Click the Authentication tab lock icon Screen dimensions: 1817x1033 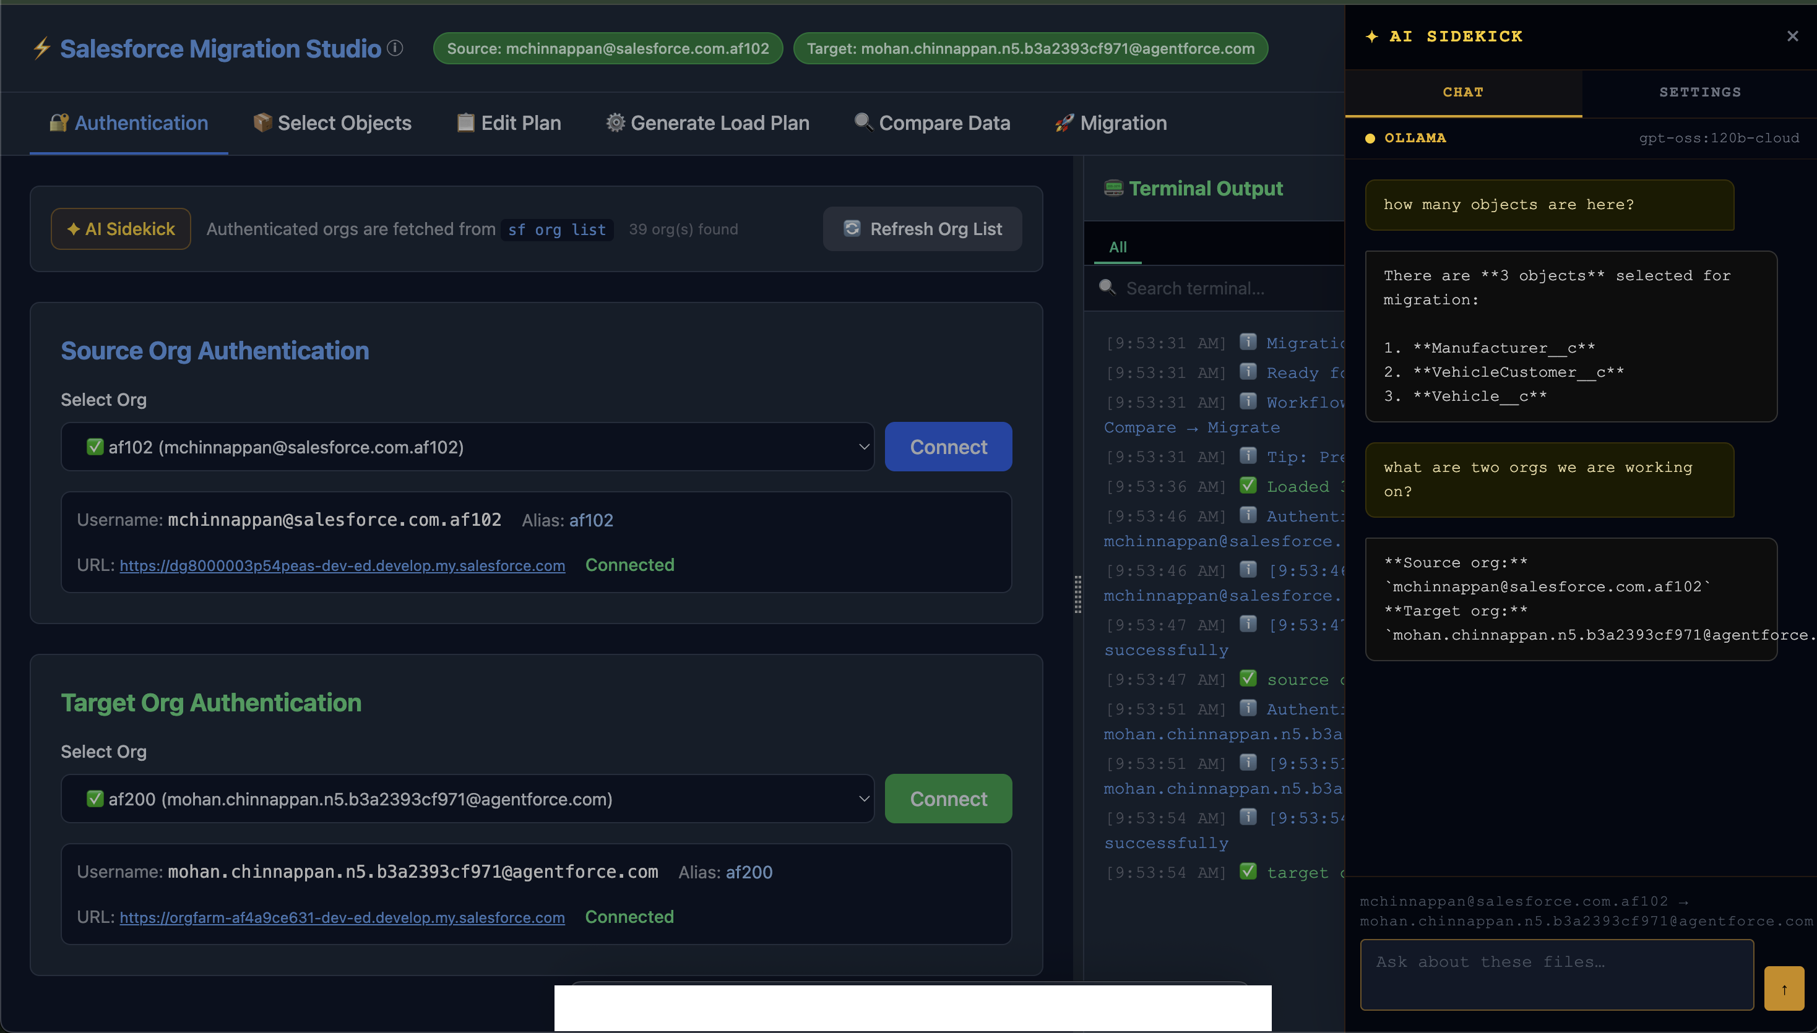[59, 122]
